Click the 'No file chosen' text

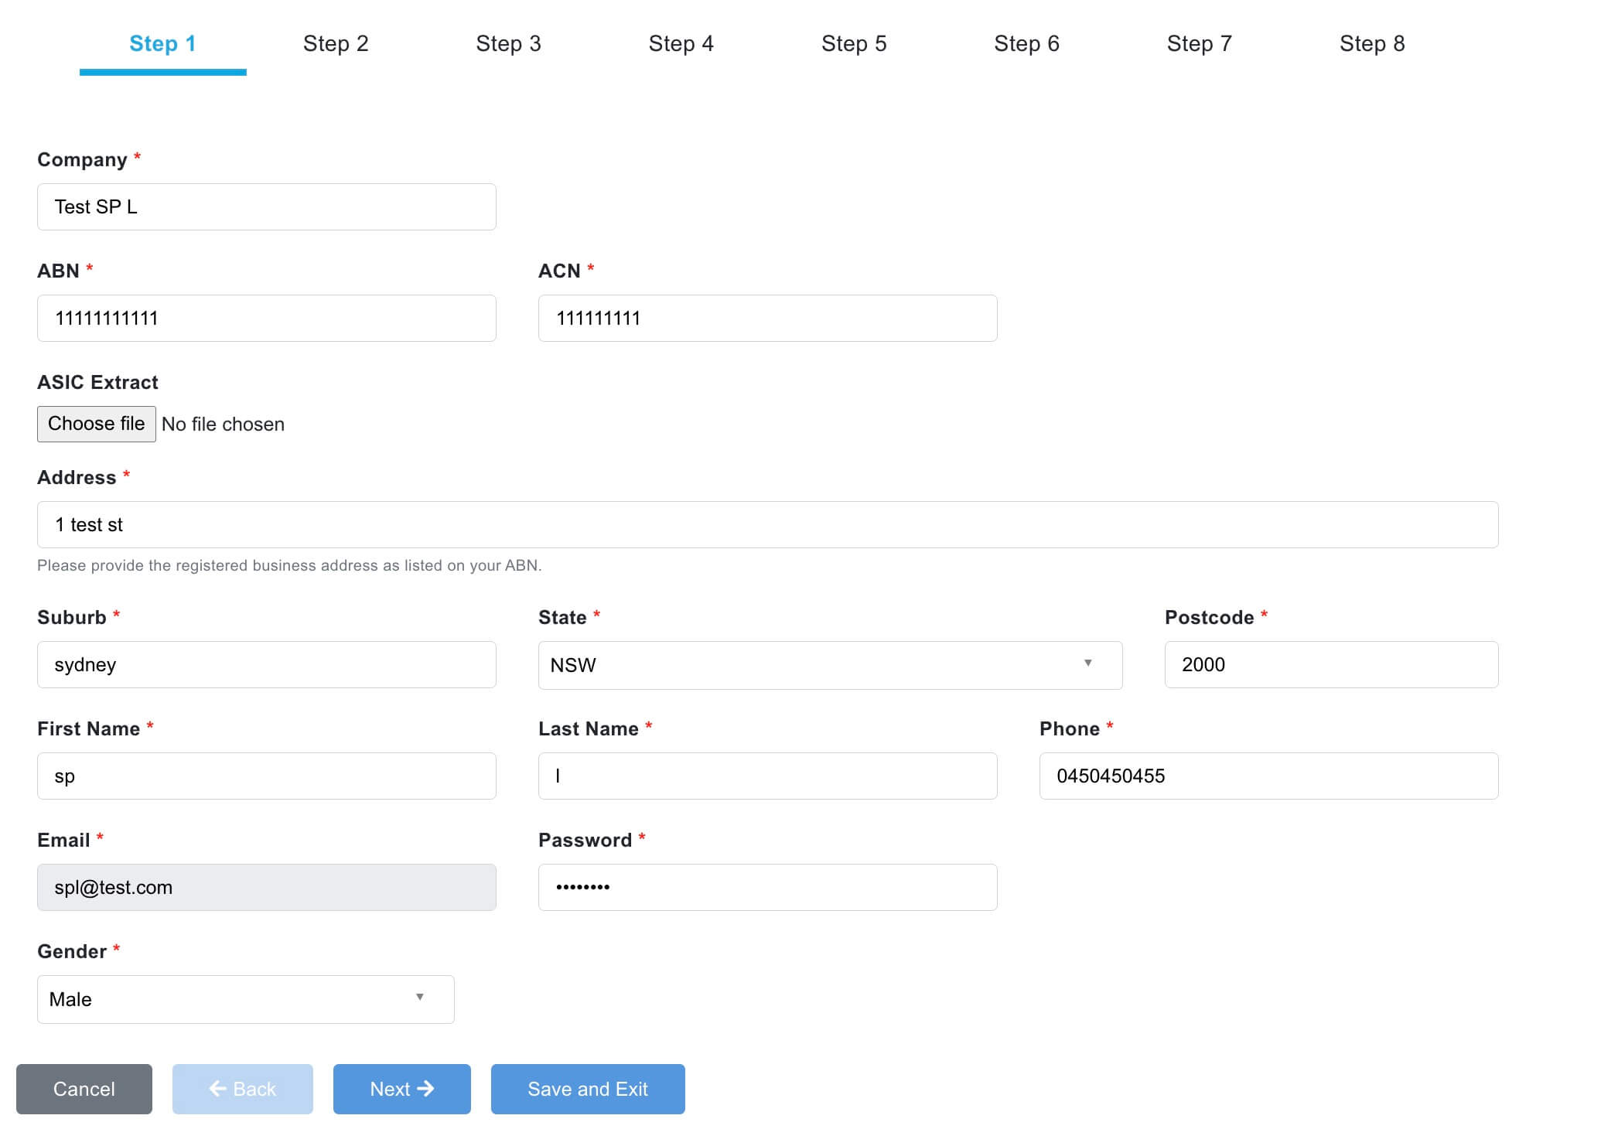click(223, 425)
